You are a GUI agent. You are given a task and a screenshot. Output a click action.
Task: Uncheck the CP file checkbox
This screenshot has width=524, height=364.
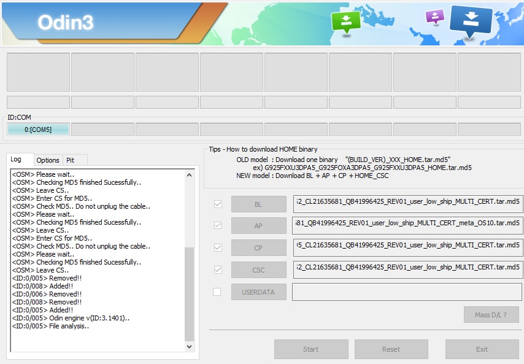pyautogui.click(x=218, y=248)
